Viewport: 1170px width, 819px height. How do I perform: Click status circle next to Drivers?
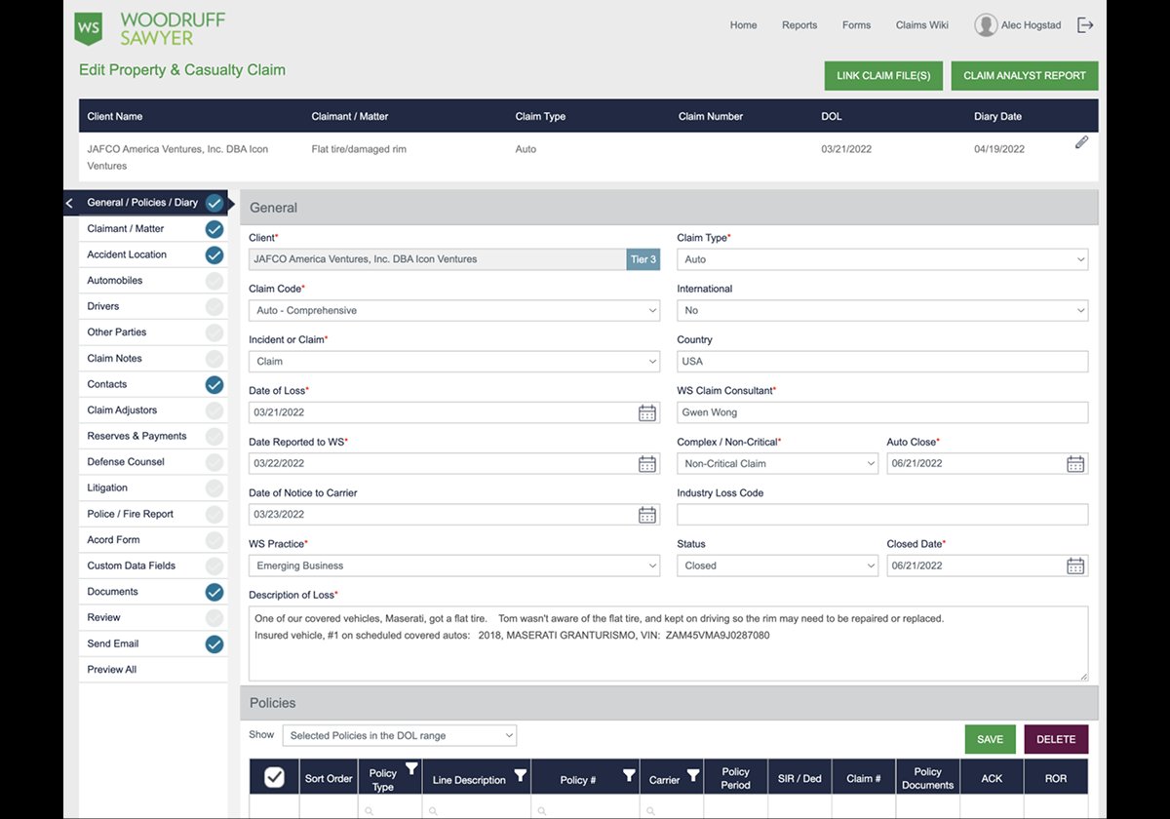(214, 306)
